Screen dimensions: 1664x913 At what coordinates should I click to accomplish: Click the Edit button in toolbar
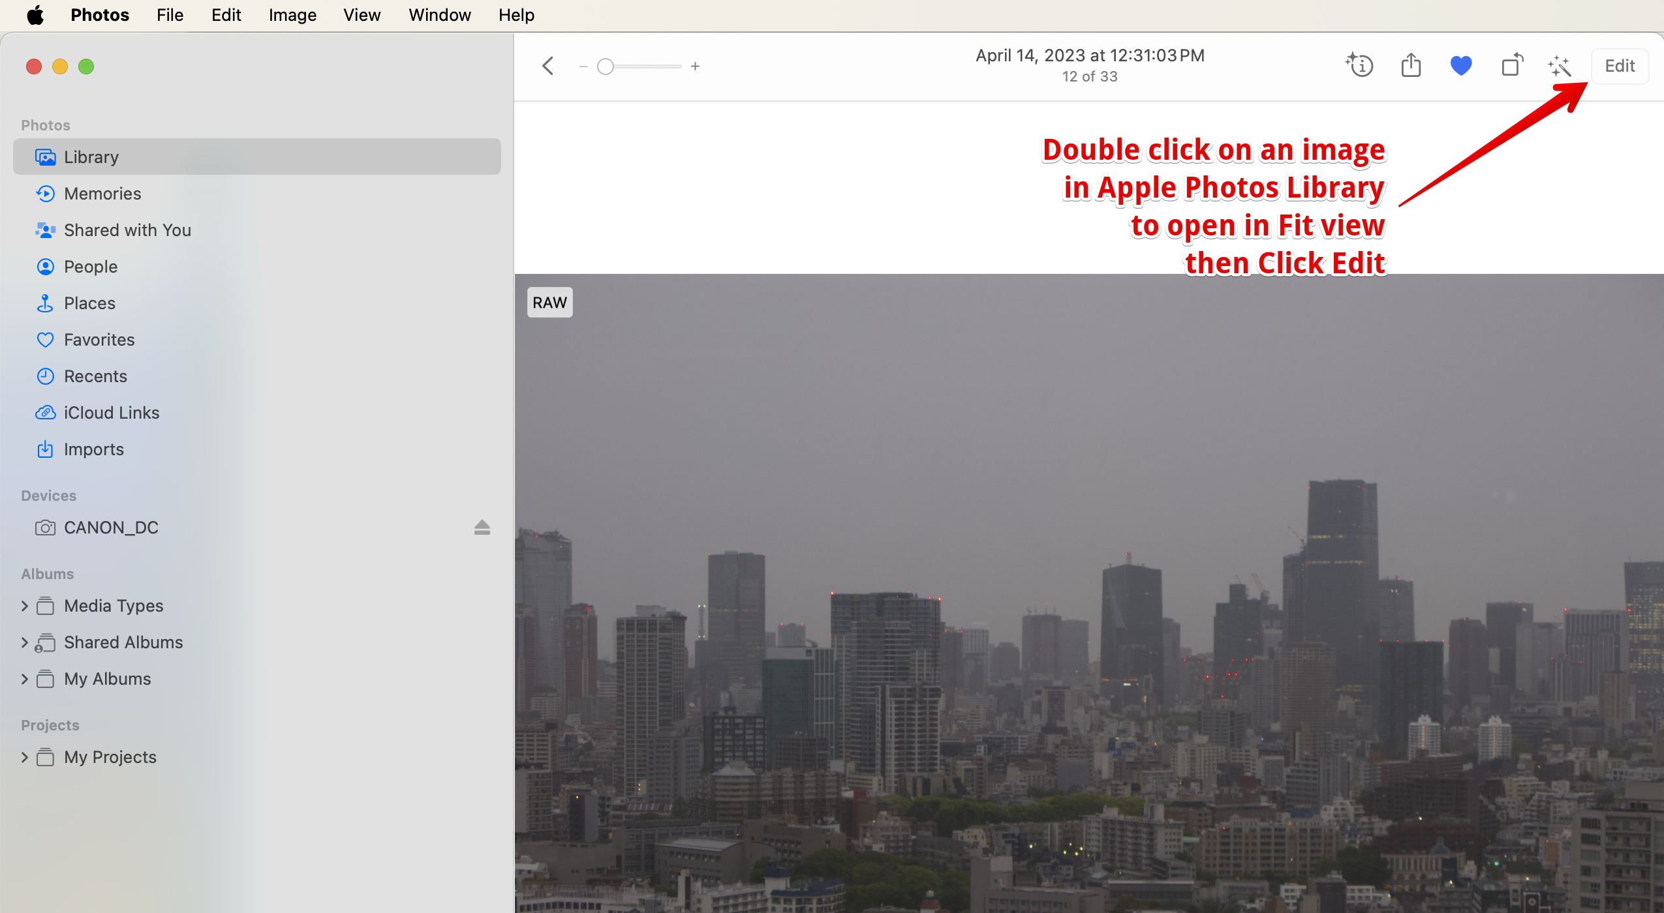point(1619,66)
